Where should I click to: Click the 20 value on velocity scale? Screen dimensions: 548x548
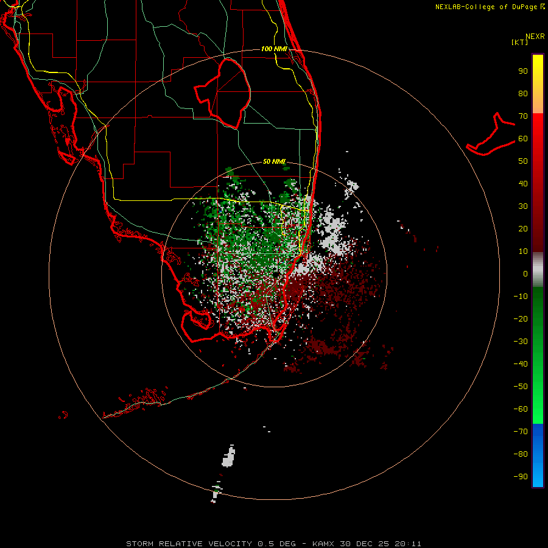coord(523,228)
